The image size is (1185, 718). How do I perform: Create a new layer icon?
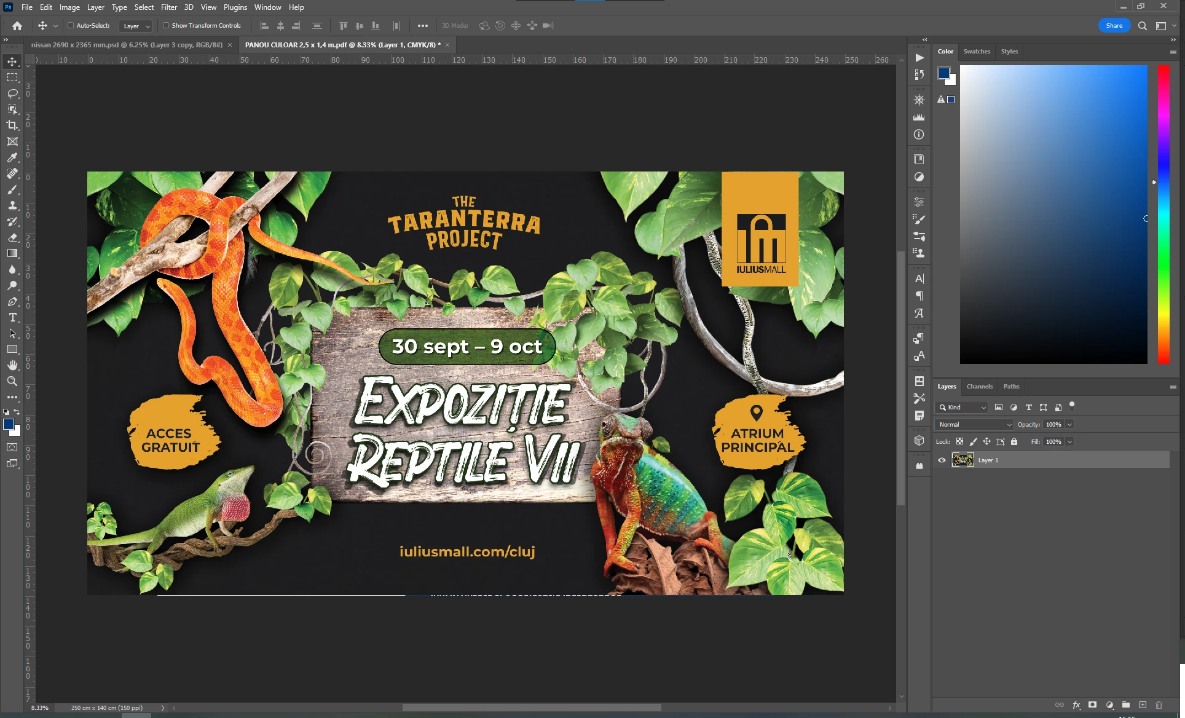pos(1143,705)
